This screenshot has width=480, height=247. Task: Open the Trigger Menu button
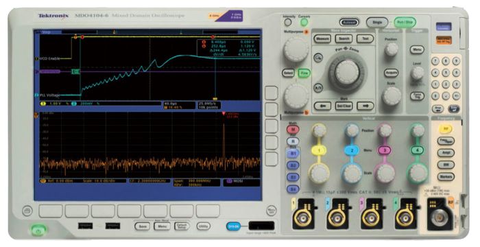pos(417,49)
